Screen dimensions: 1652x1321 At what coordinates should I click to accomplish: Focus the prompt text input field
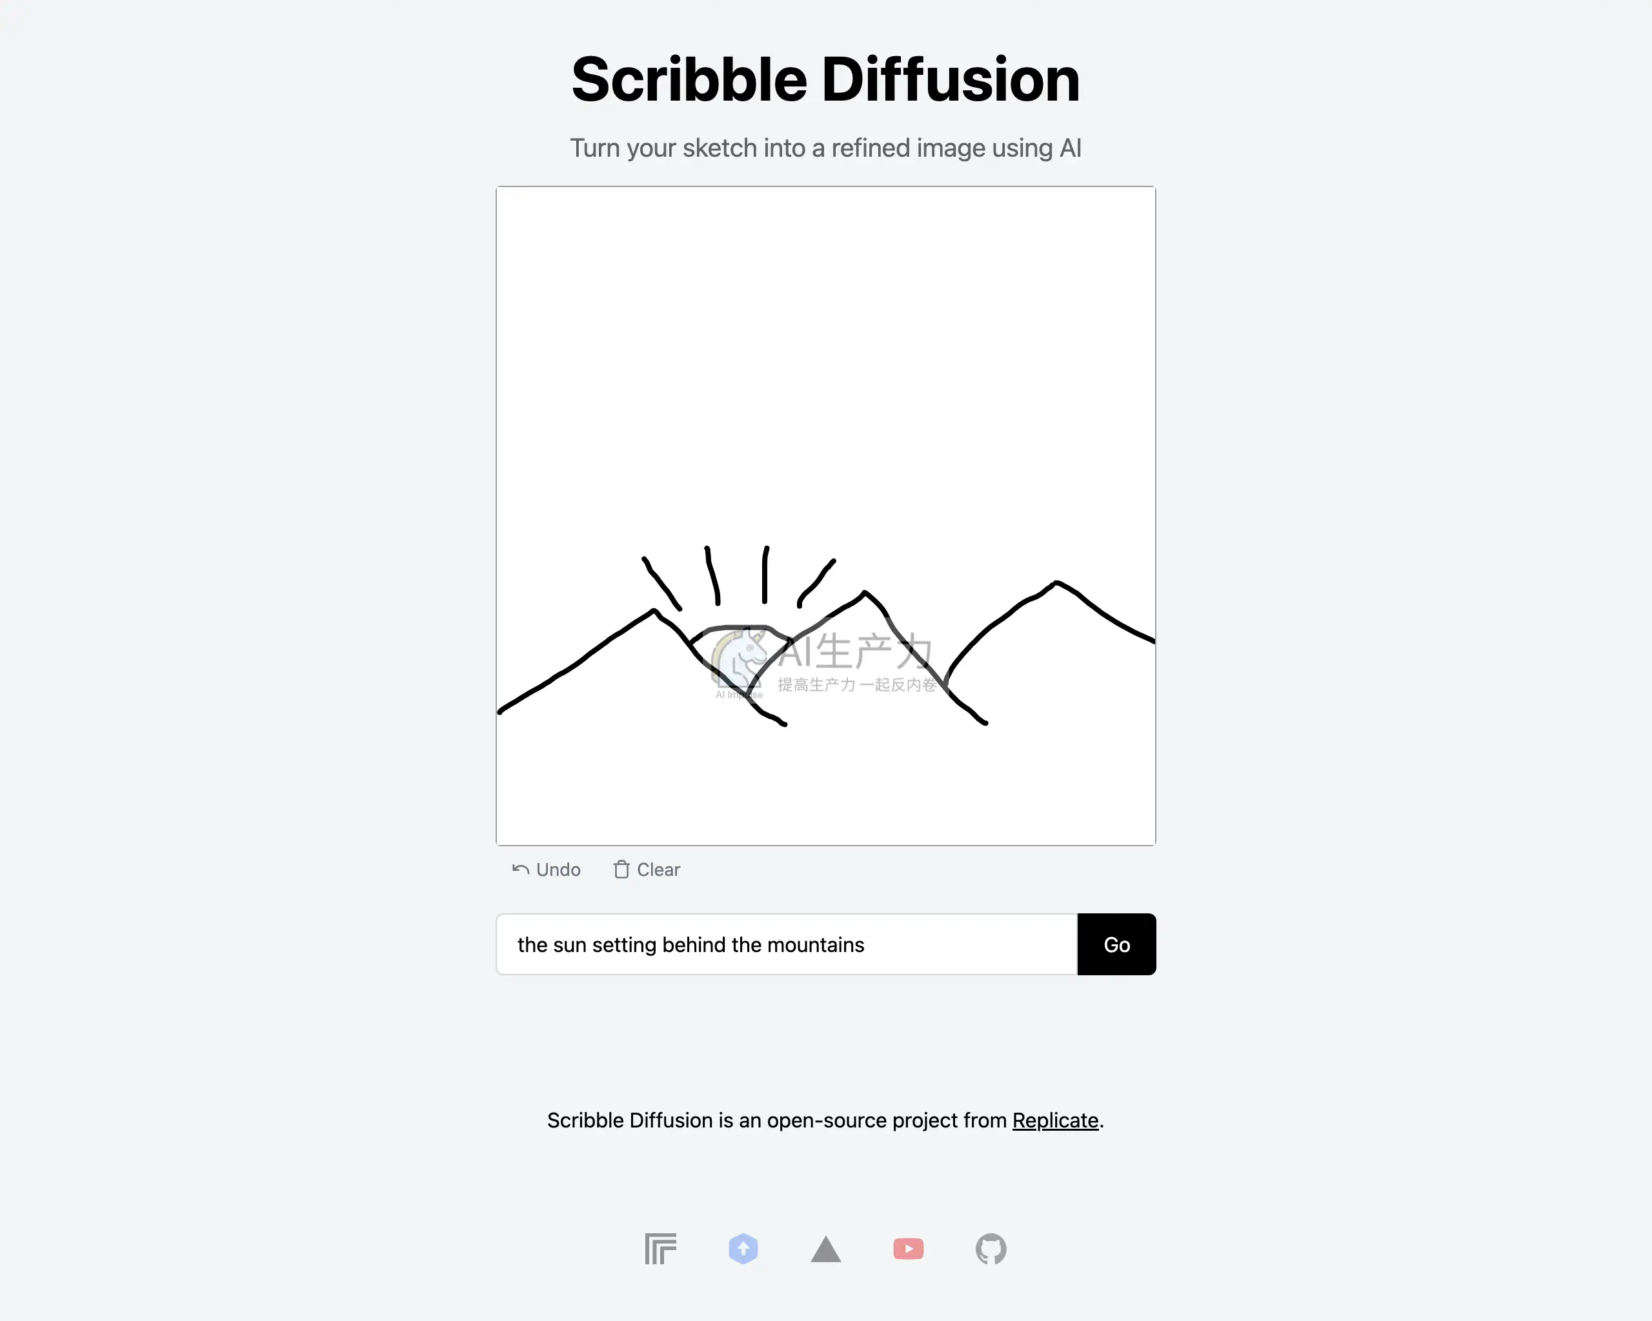point(787,944)
